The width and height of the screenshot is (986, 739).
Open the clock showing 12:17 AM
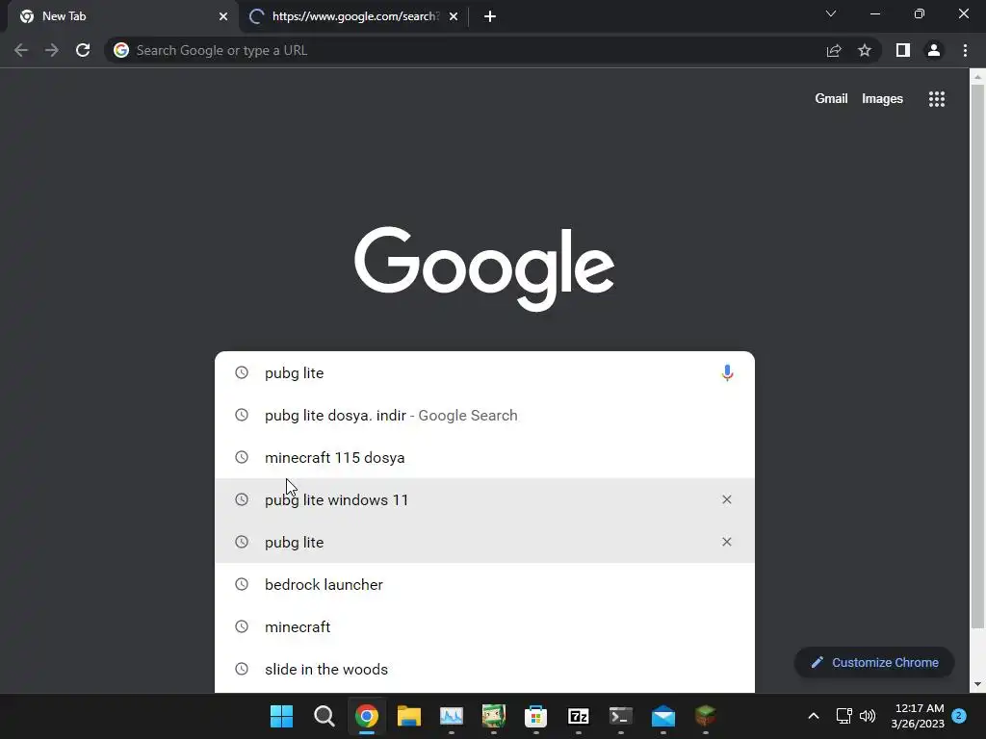pos(918,716)
